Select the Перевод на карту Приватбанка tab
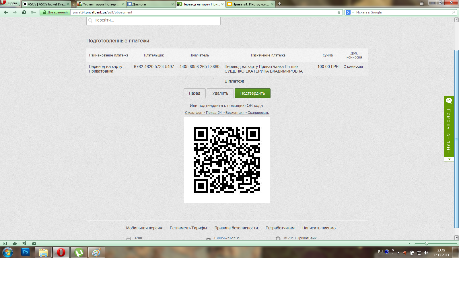This screenshot has width=459, height=285. [201, 4]
